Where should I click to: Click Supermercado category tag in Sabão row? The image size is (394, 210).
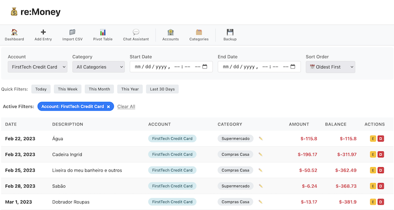235,186
